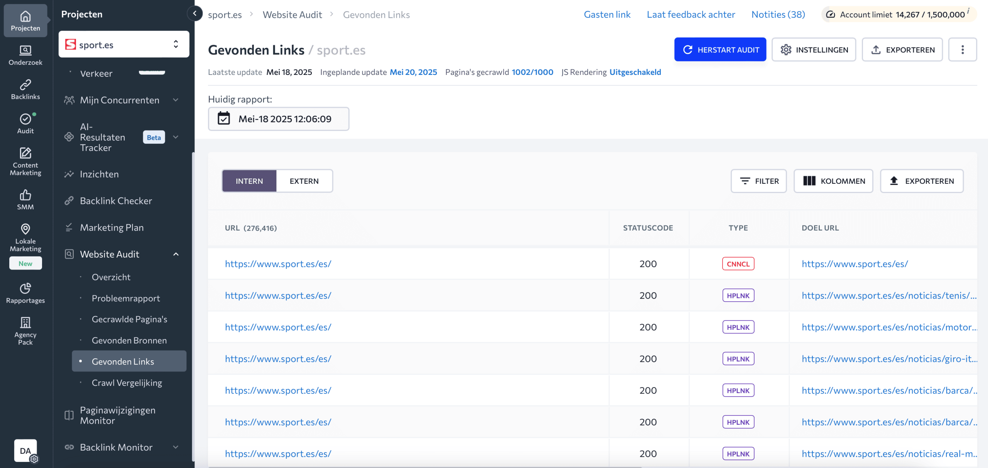
Task: Open the KOLOMMEN columns chooser
Action: click(833, 181)
